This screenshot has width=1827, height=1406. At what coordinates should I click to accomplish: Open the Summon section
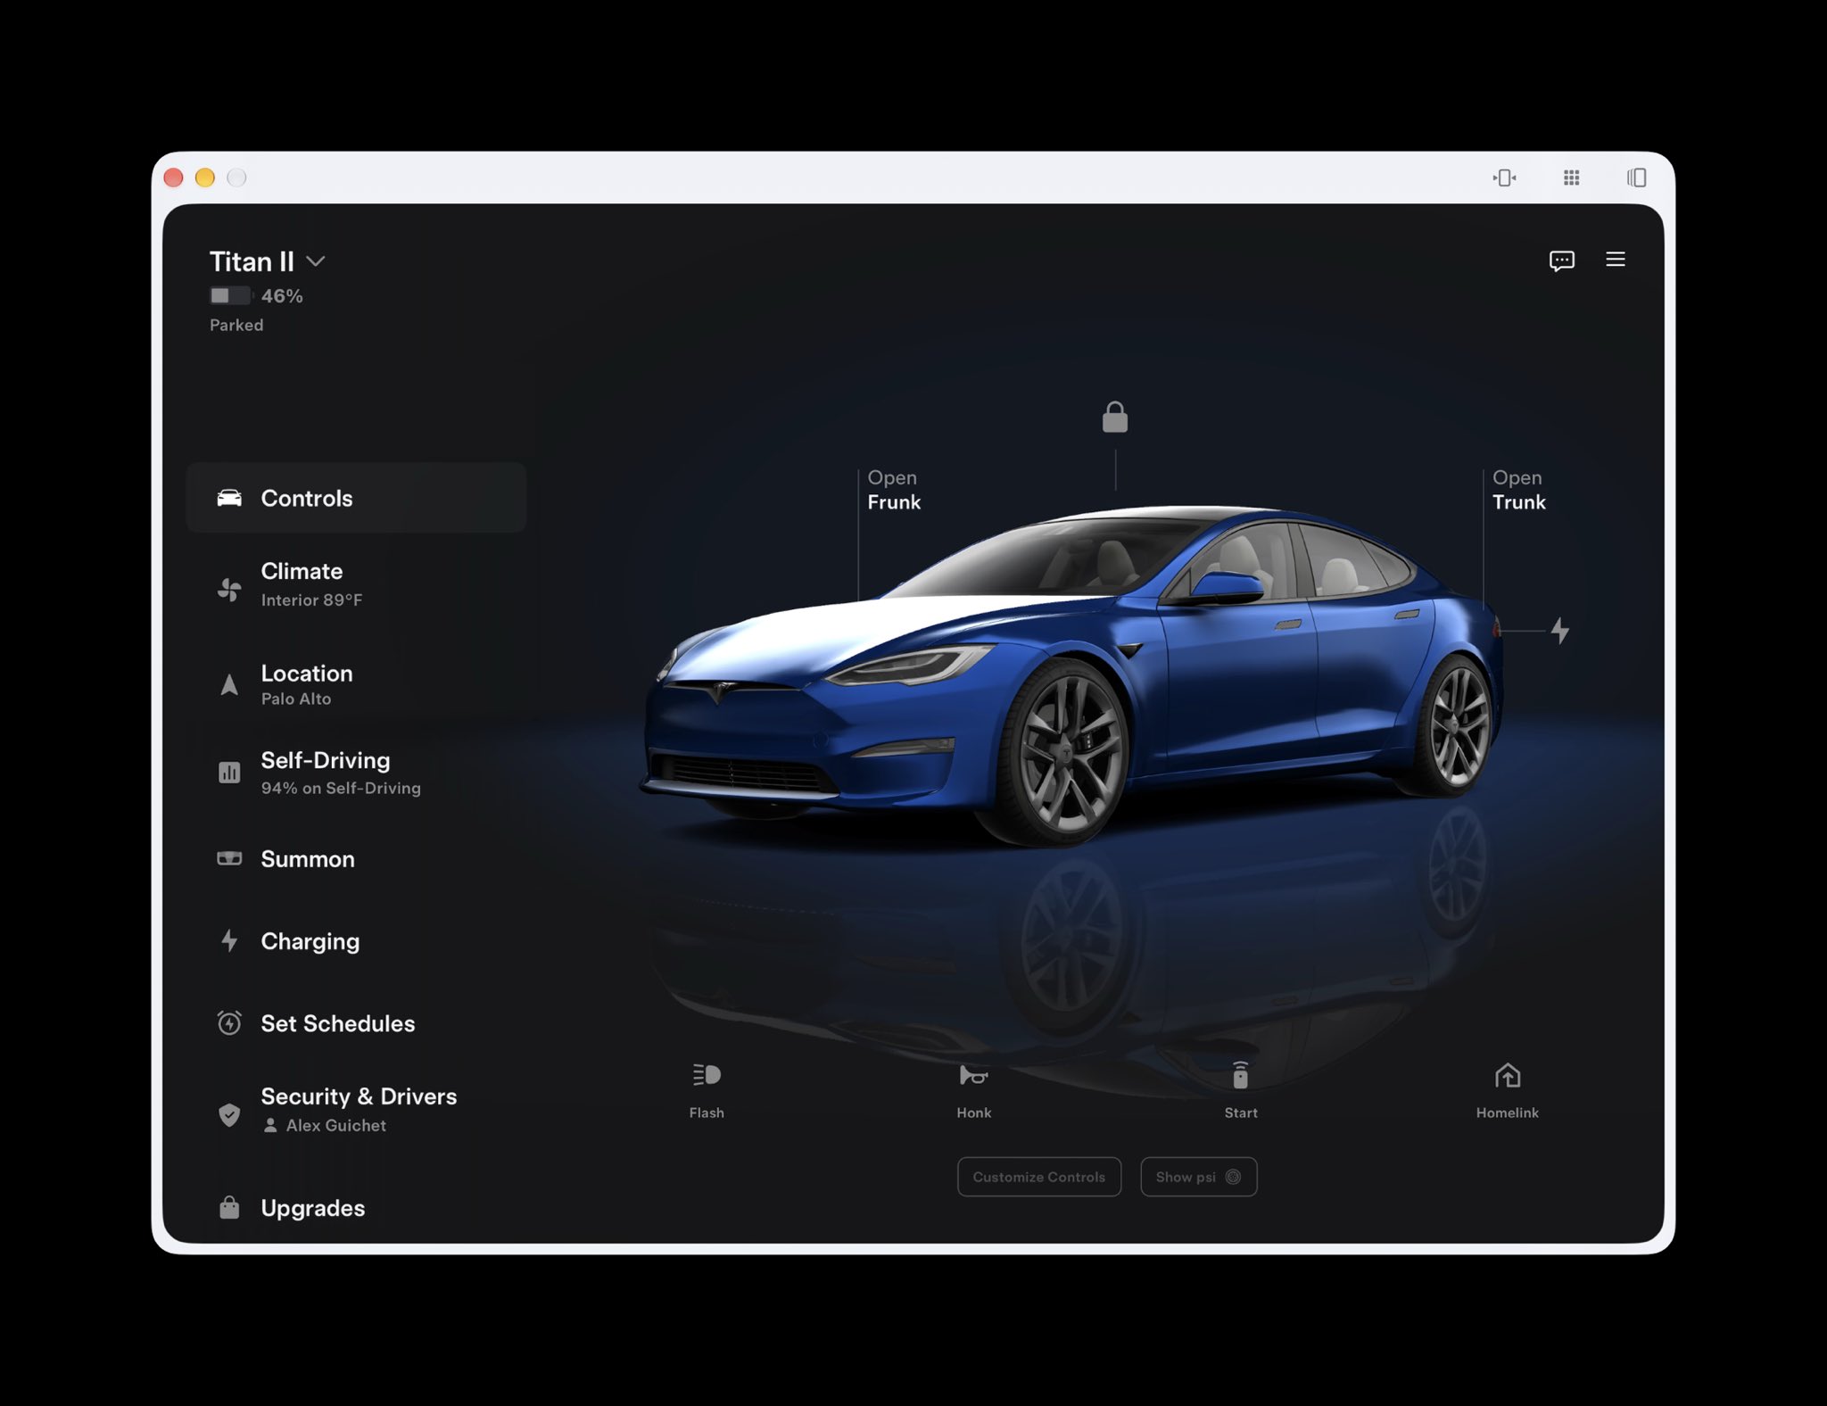[356, 858]
